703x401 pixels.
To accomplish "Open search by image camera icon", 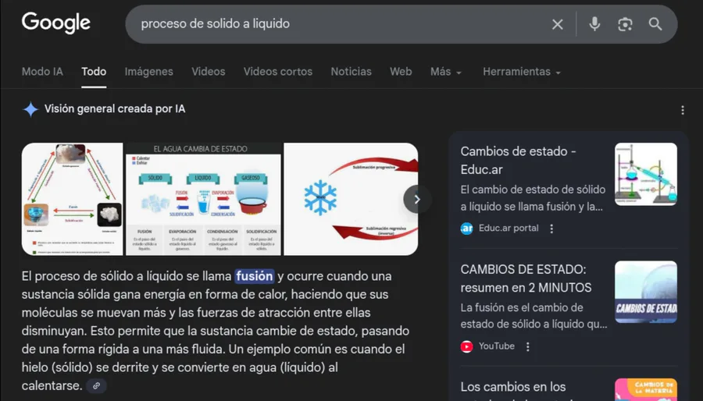I will click(x=625, y=24).
